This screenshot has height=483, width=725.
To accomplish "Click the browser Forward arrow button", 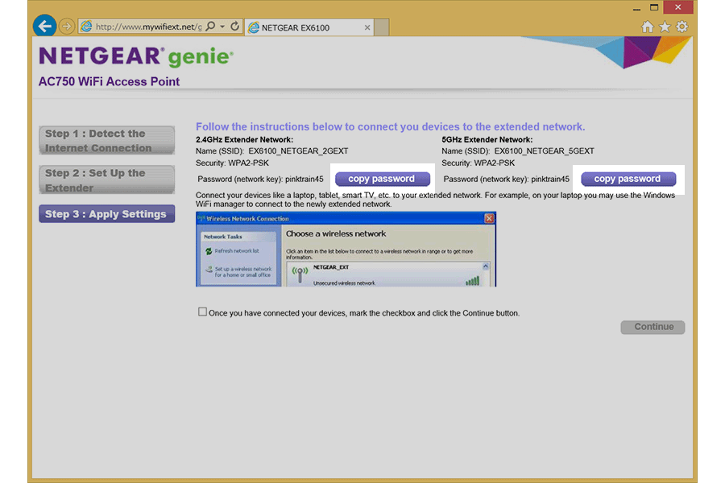I will coord(67,27).
